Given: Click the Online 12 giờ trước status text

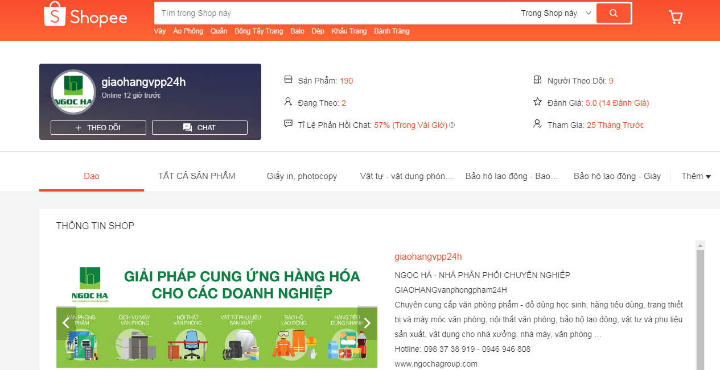Looking at the screenshot, I should coord(131,95).
